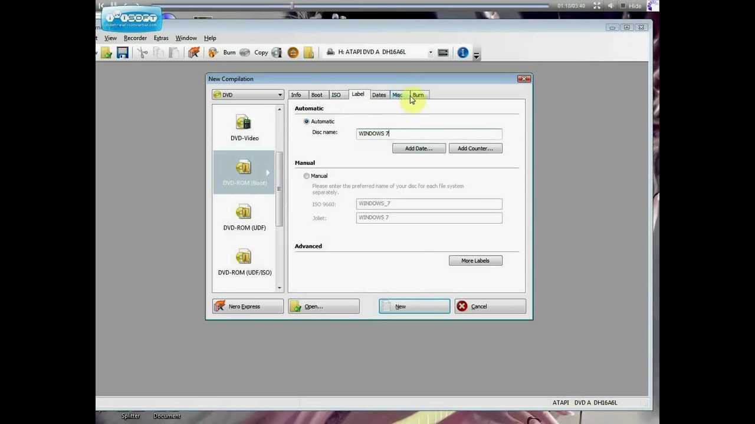Image resolution: width=755 pixels, height=424 pixels.
Task: Toggle the Hide checkbox in player
Action: (623, 6)
